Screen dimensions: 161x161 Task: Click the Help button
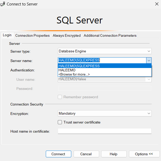pyautogui.click(x=114, y=154)
